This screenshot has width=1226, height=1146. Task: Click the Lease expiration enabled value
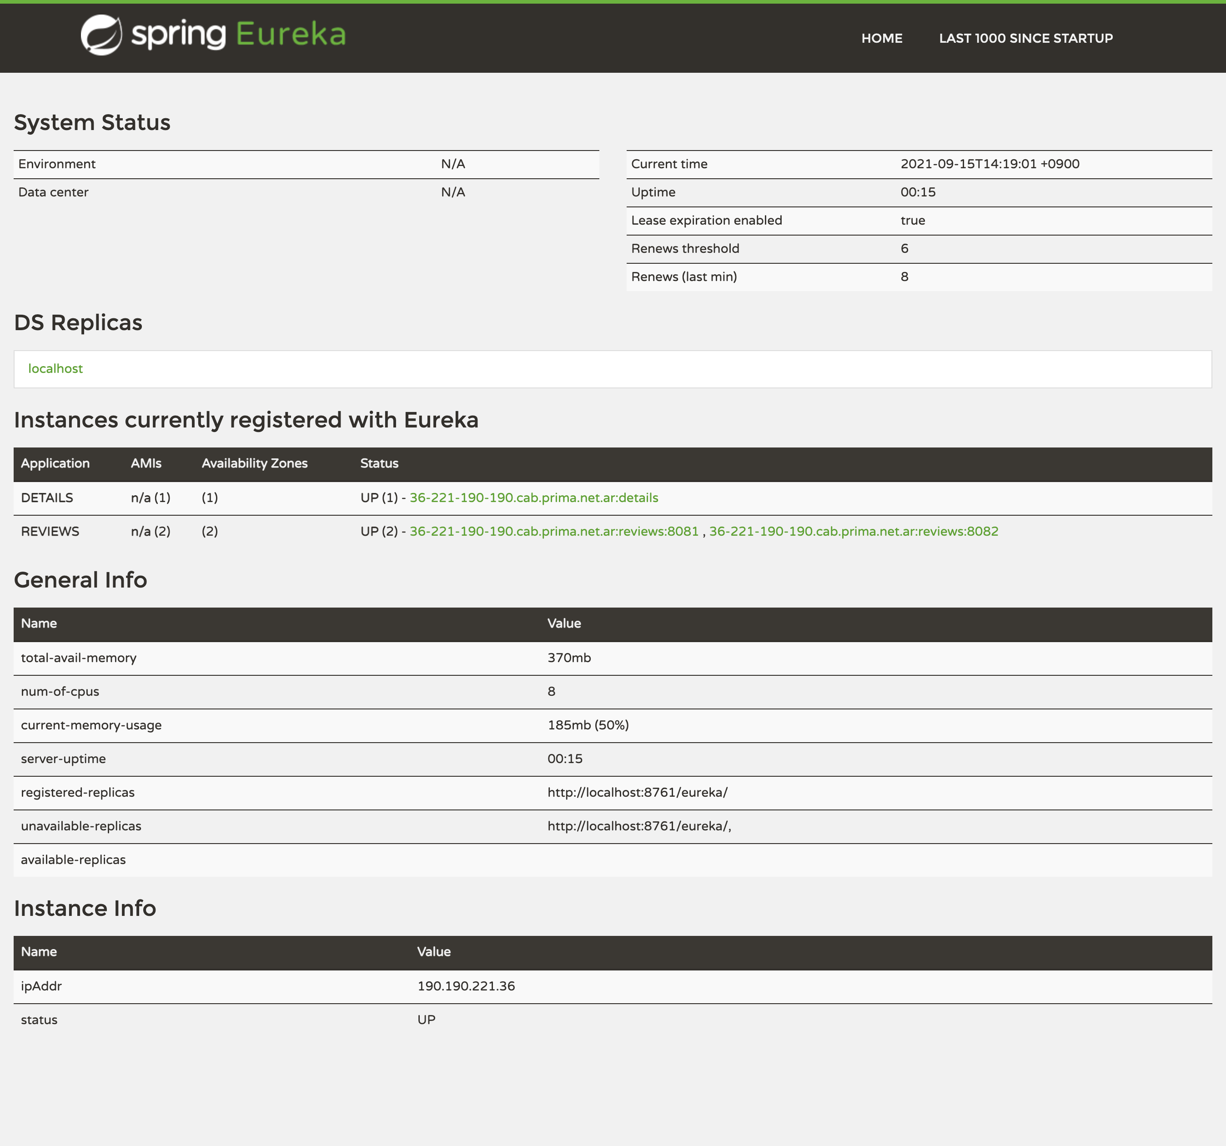click(912, 220)
